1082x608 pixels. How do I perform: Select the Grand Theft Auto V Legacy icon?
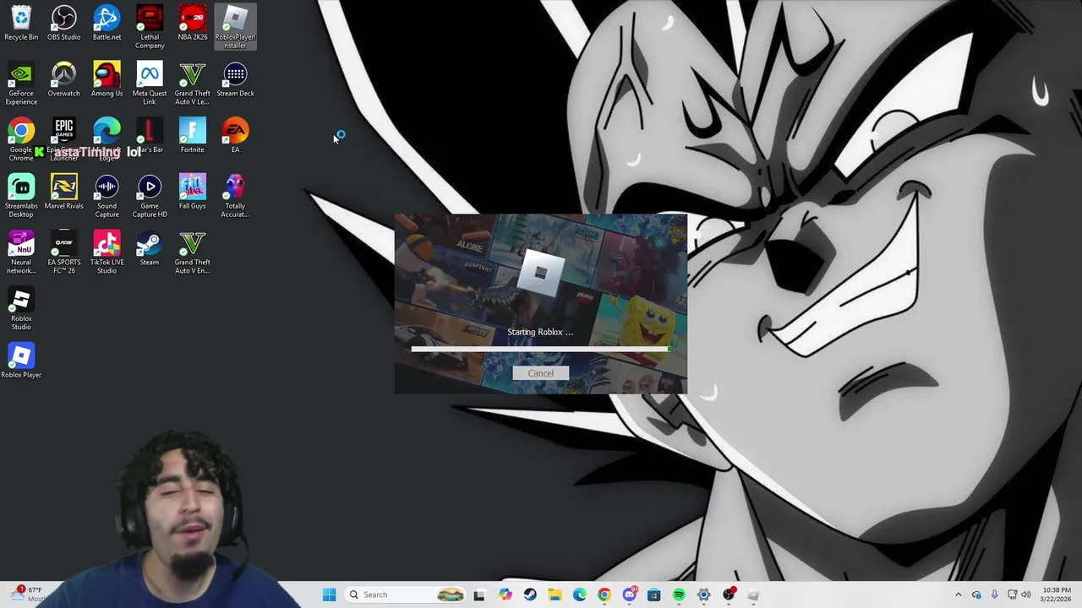click(x=193, y=84)
